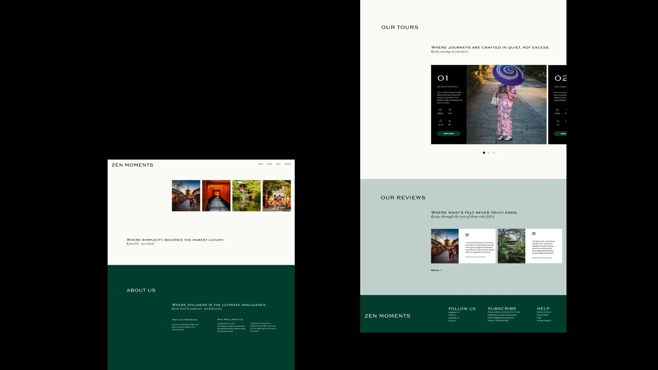Viewport: 658px width, 370px height.
Task: Click the speech bubble icon on Emily's review
Action: [467, 235]
